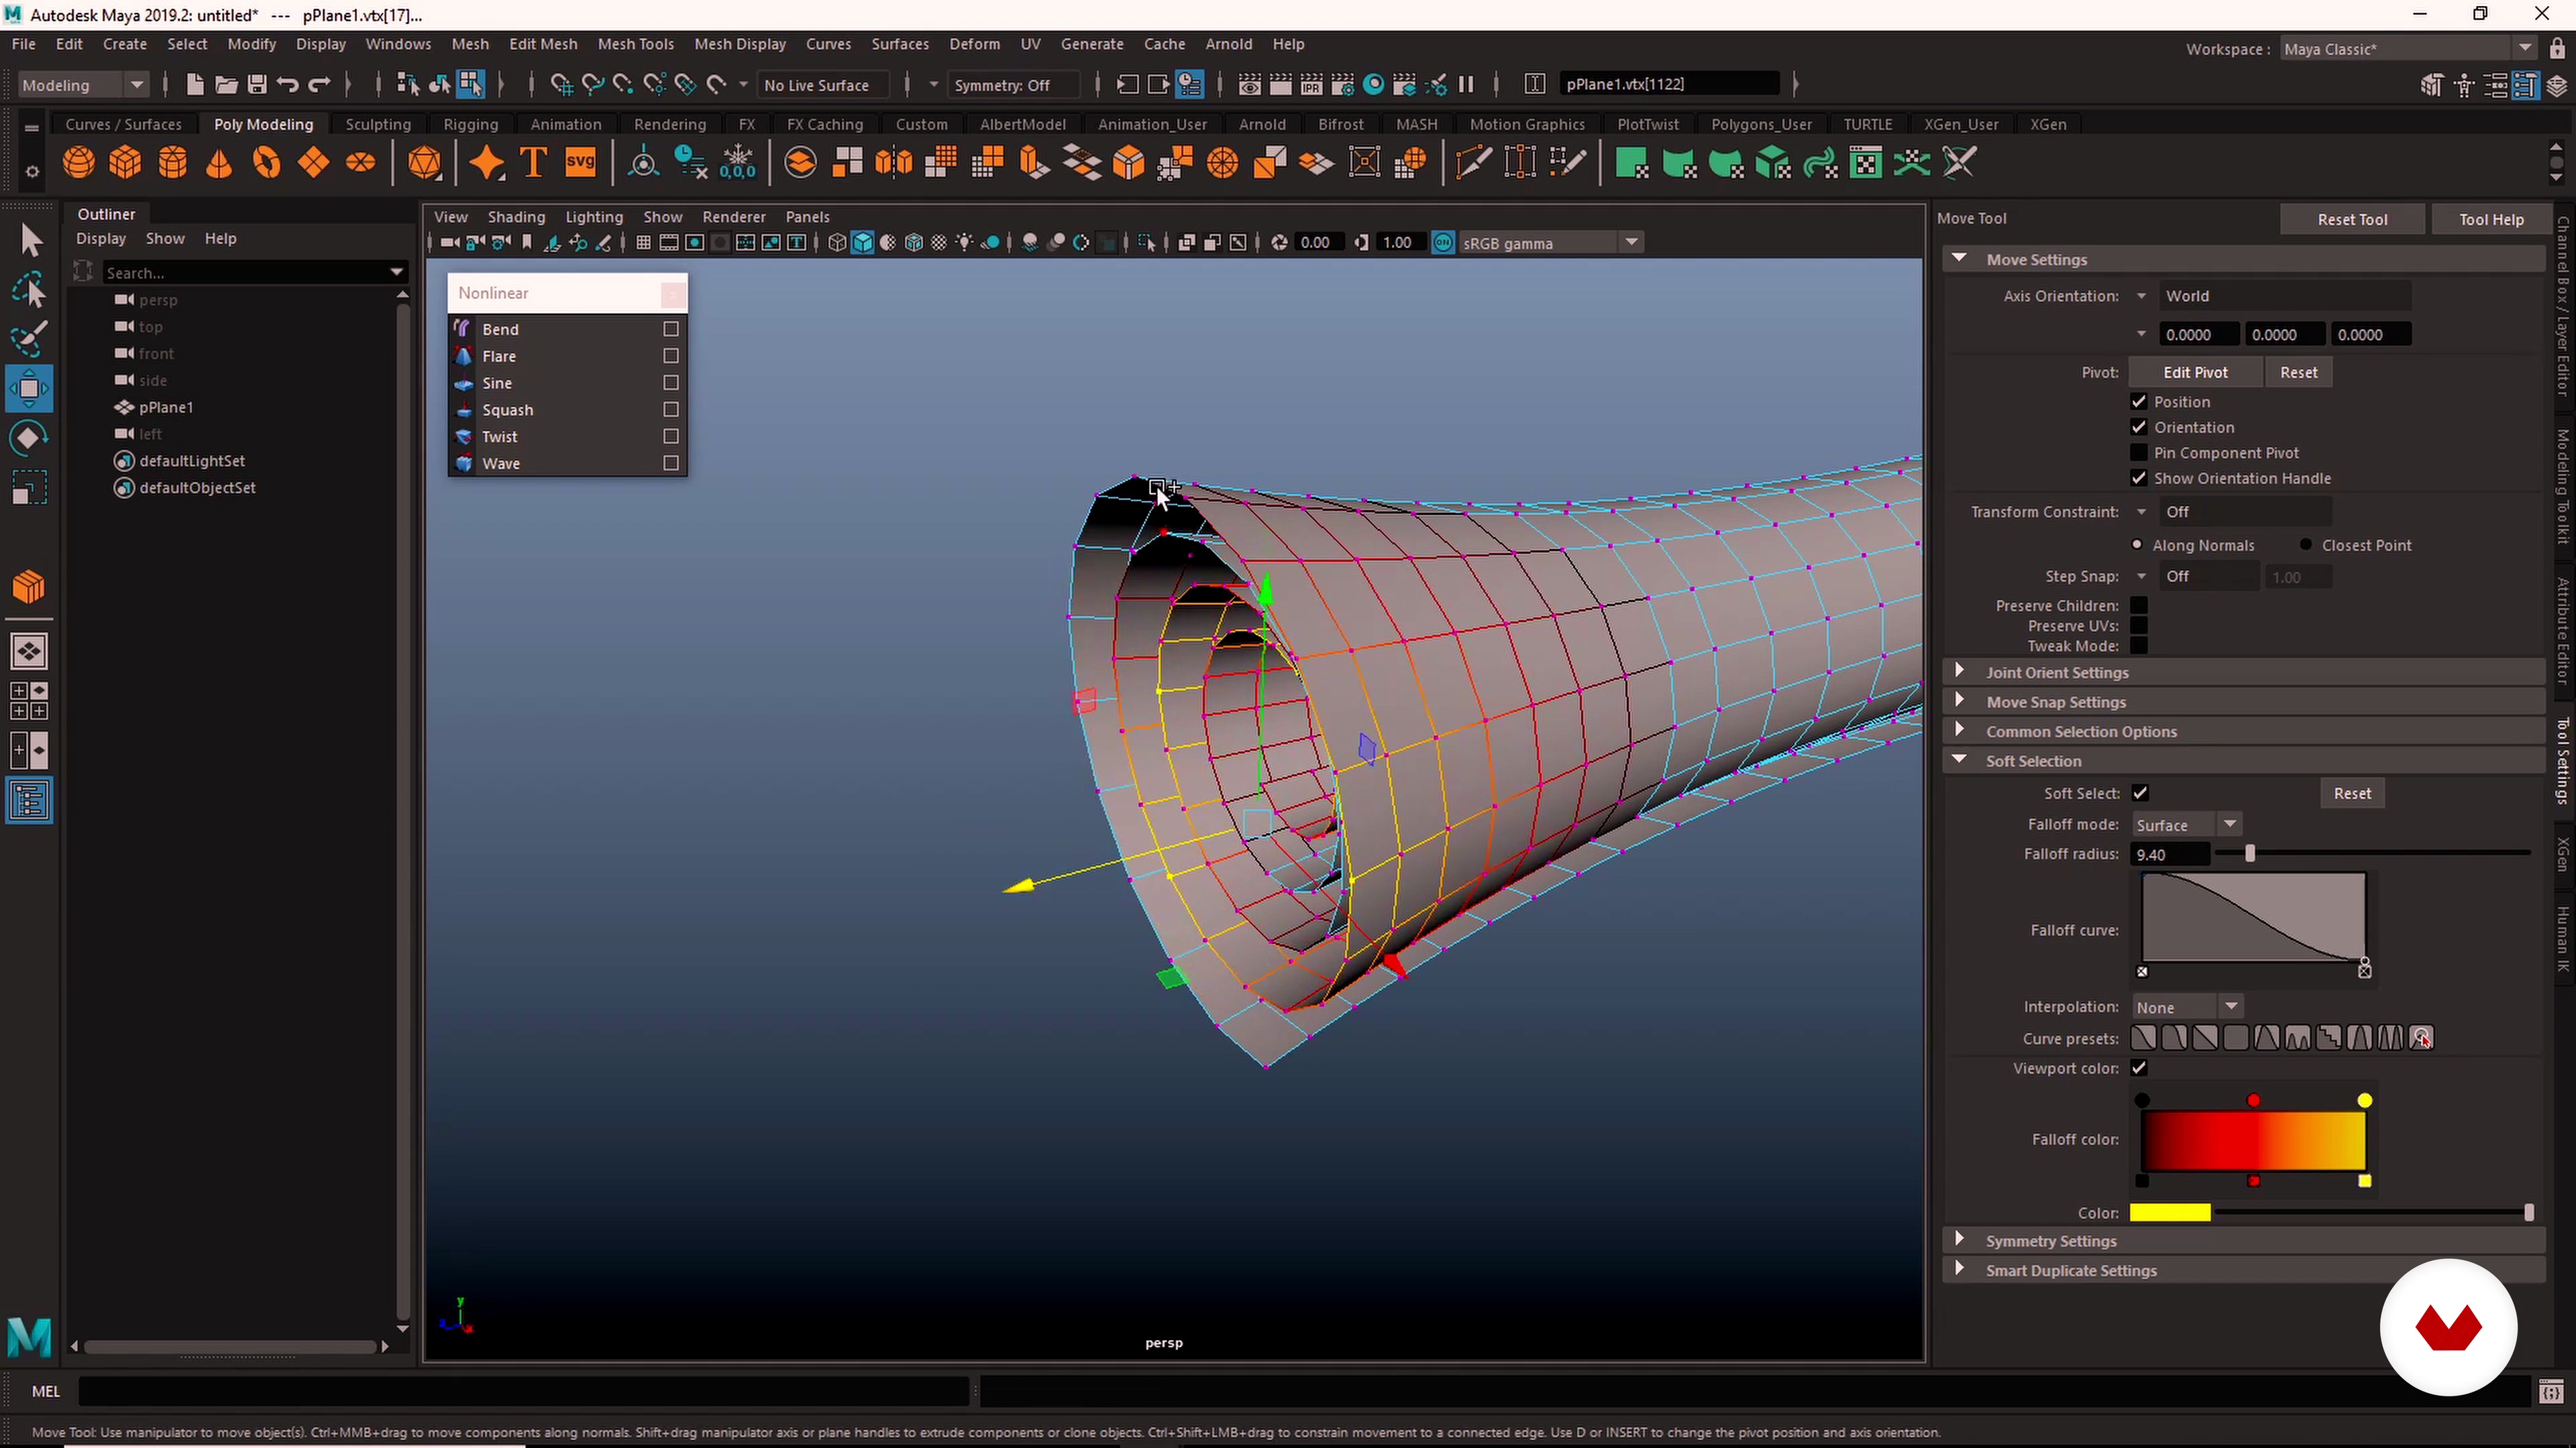
Task: Click the Reset Tool button
Action: 2352,219
